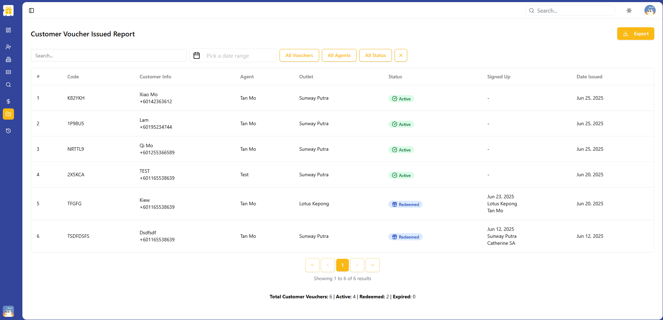
Task: Open the All Status filter dropdown
Action: click(375, 55)
